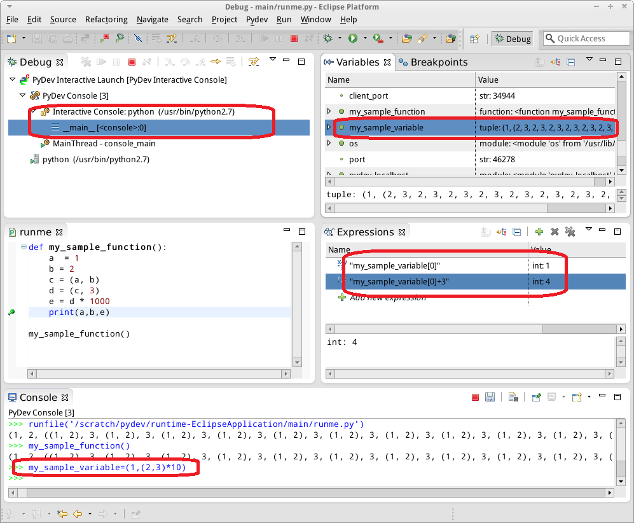634x523 pixels.
Task: Toggle Show Logical Structure in Variables view
Action: 556,62
